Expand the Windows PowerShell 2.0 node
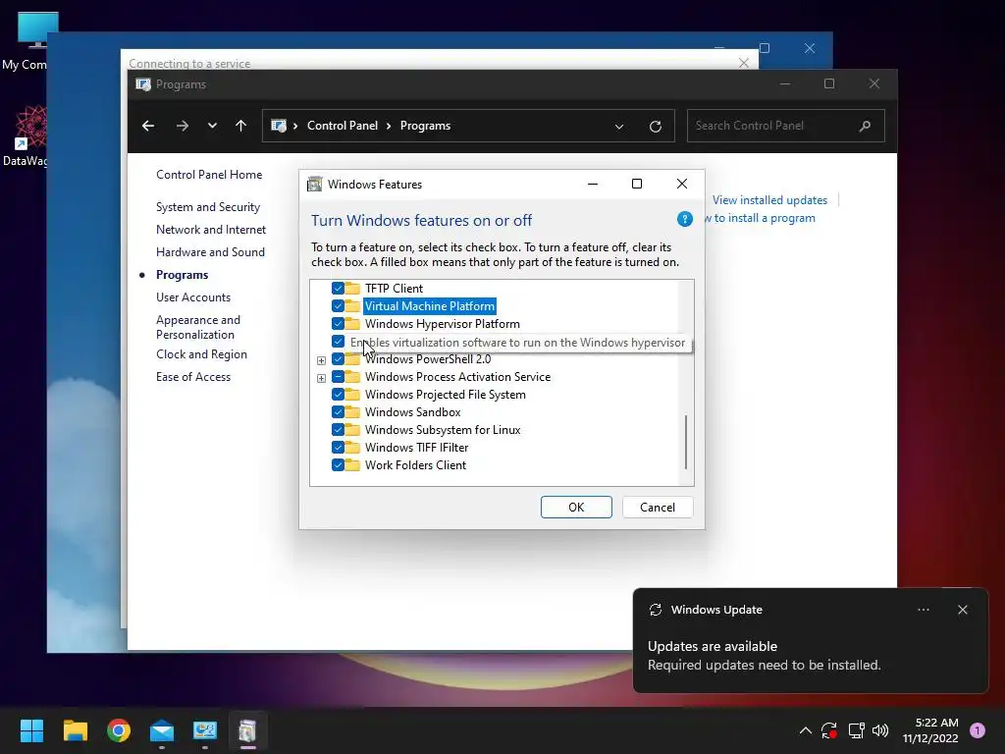 click(321, 360)
